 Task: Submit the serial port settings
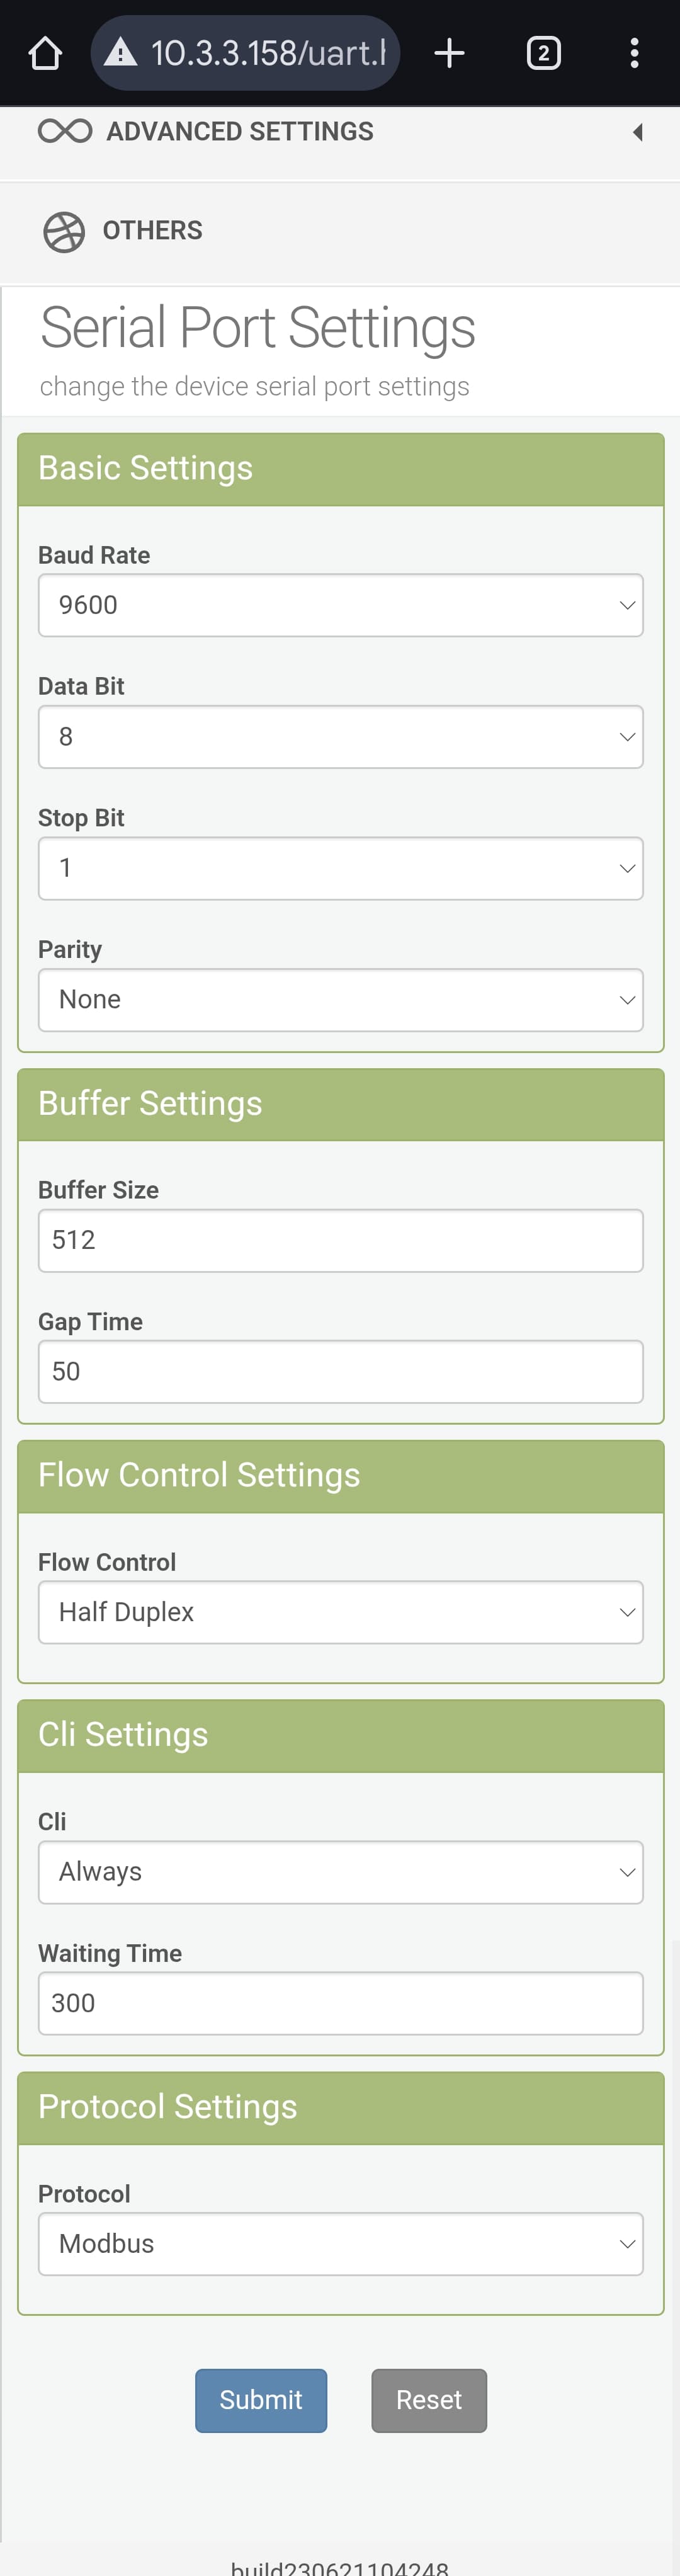[261, 2400]
